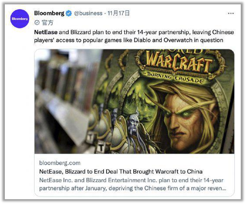Viewport: 246px width, 204px height.
Task: Click the 官方 official label
Action: (48, 23)
